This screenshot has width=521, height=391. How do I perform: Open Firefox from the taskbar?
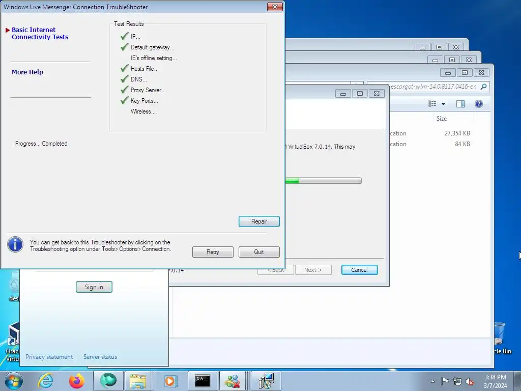tap(77, 381)
